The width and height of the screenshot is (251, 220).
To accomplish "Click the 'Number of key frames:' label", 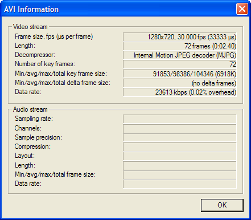I will (x=45, y=64).
